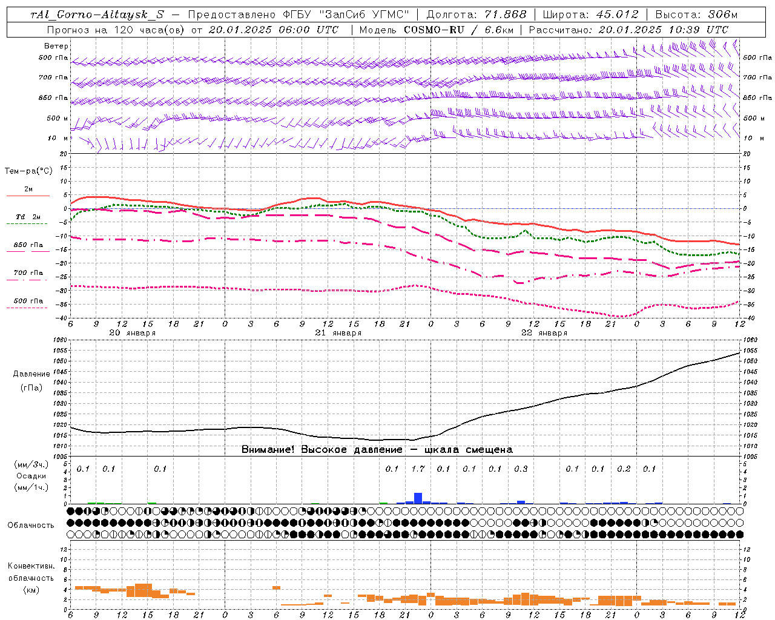Click the Широта: 45.012 value
Image resolution: width=775 pixels, height=620 pixels.
(590, 15)
